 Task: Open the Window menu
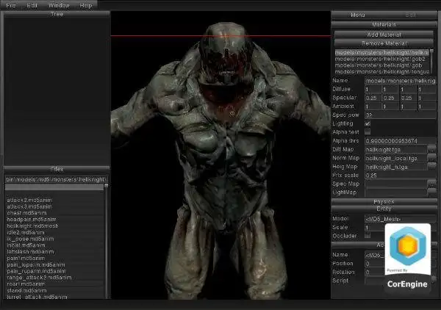(59, 5)
